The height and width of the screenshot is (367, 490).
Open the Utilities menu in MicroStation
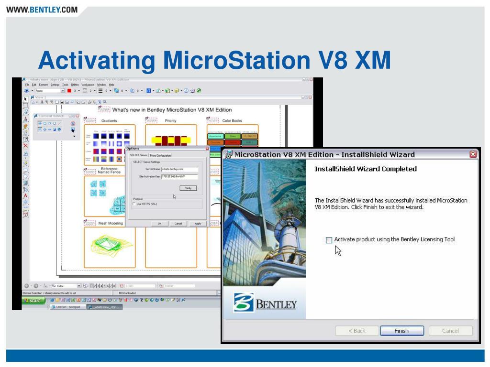(x=75, y=85)
